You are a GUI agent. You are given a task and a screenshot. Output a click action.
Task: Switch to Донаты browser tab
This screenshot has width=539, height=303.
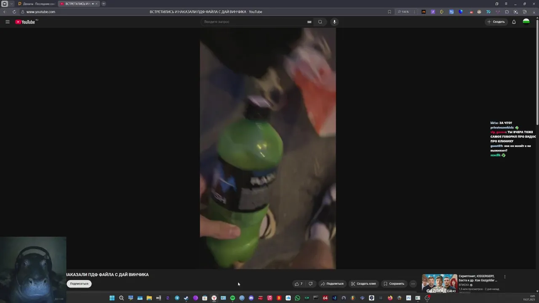[x=37, y=4]
